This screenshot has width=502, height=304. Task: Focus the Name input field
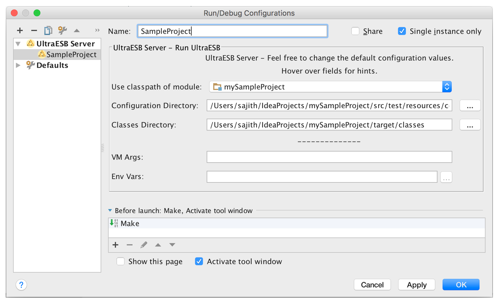[x=233, y=31]
